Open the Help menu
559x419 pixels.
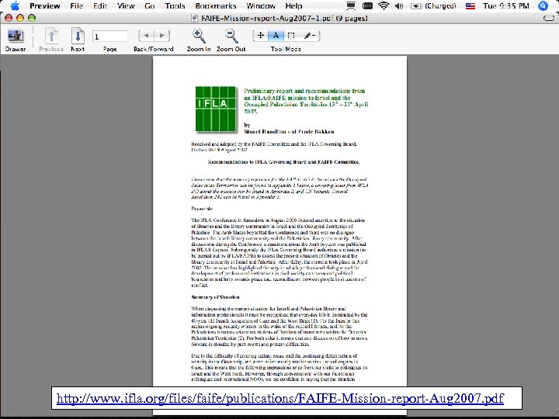293,6
